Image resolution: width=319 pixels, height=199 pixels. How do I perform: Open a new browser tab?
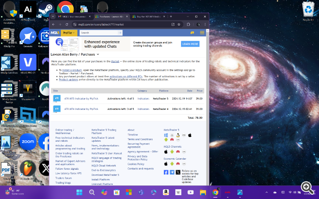(x=171, y=17)
